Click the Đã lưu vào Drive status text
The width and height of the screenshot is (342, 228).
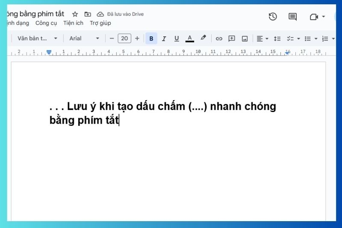point(125,14)
